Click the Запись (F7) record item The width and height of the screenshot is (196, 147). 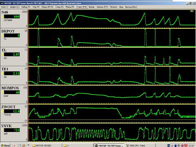[x=102, y=6]
